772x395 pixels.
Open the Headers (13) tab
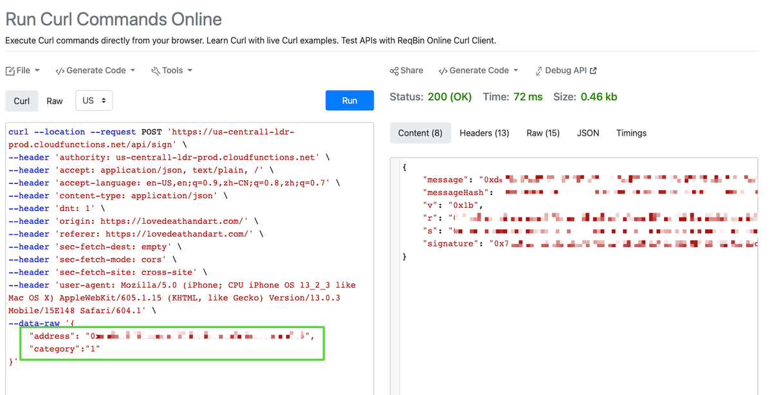click(x=484, y=133)
